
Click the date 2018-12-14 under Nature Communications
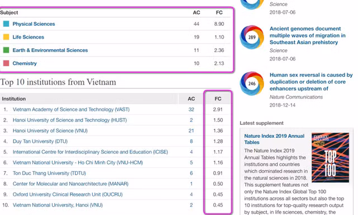[x=282, y=105]
